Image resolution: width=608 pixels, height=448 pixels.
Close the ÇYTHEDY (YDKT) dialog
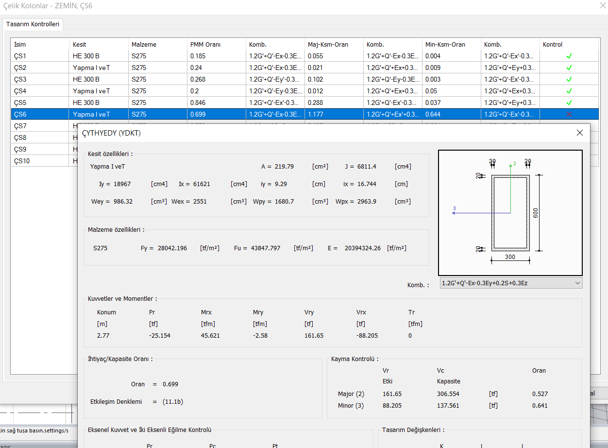(x=579, y=133)
